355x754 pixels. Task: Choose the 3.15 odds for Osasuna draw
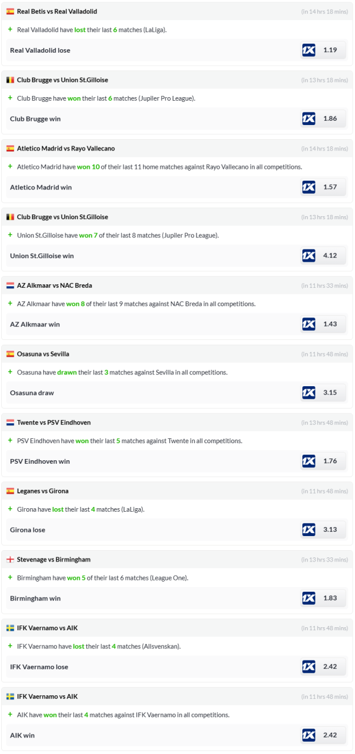point(330,393)
